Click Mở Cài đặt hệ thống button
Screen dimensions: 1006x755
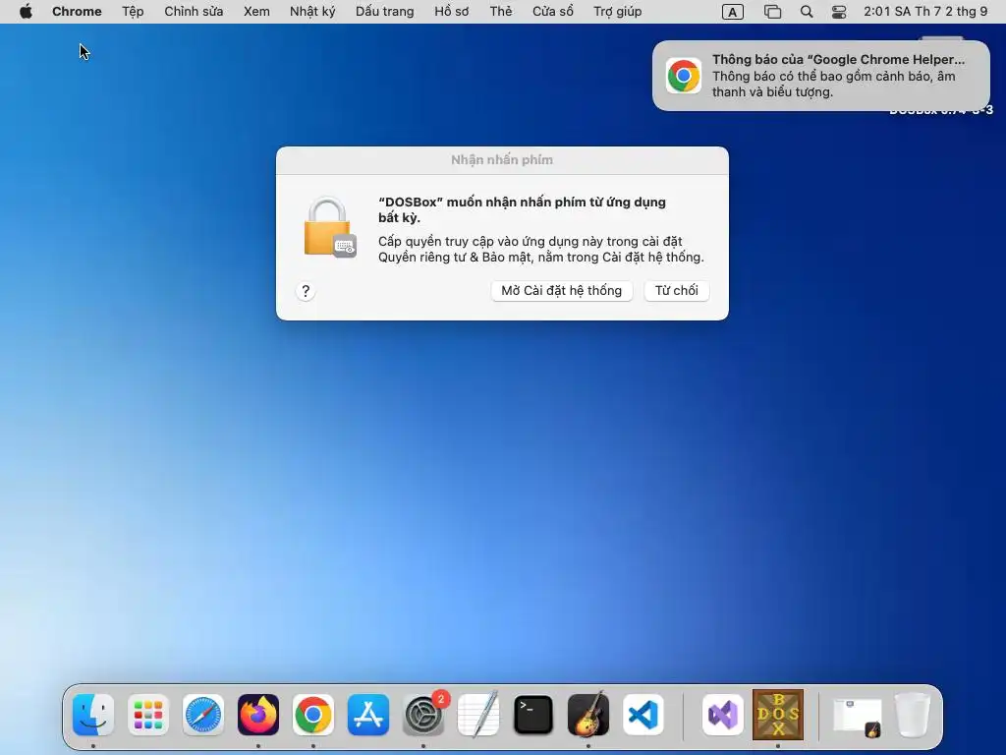coord(561,291)
